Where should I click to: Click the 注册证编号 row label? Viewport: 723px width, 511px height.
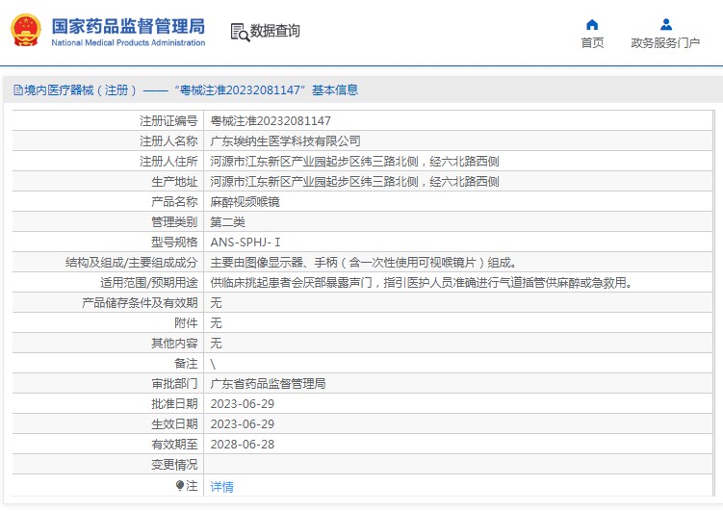pos(168,120)
